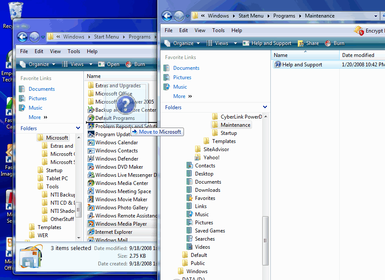The width and height of the screenshot is (385, 280).
Task: Click Back arrow in the Maintenance window
Action: [x=167, y=16]
